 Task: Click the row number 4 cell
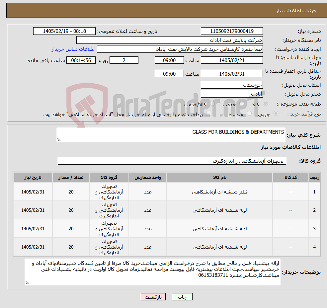click(x=314, y=247)
